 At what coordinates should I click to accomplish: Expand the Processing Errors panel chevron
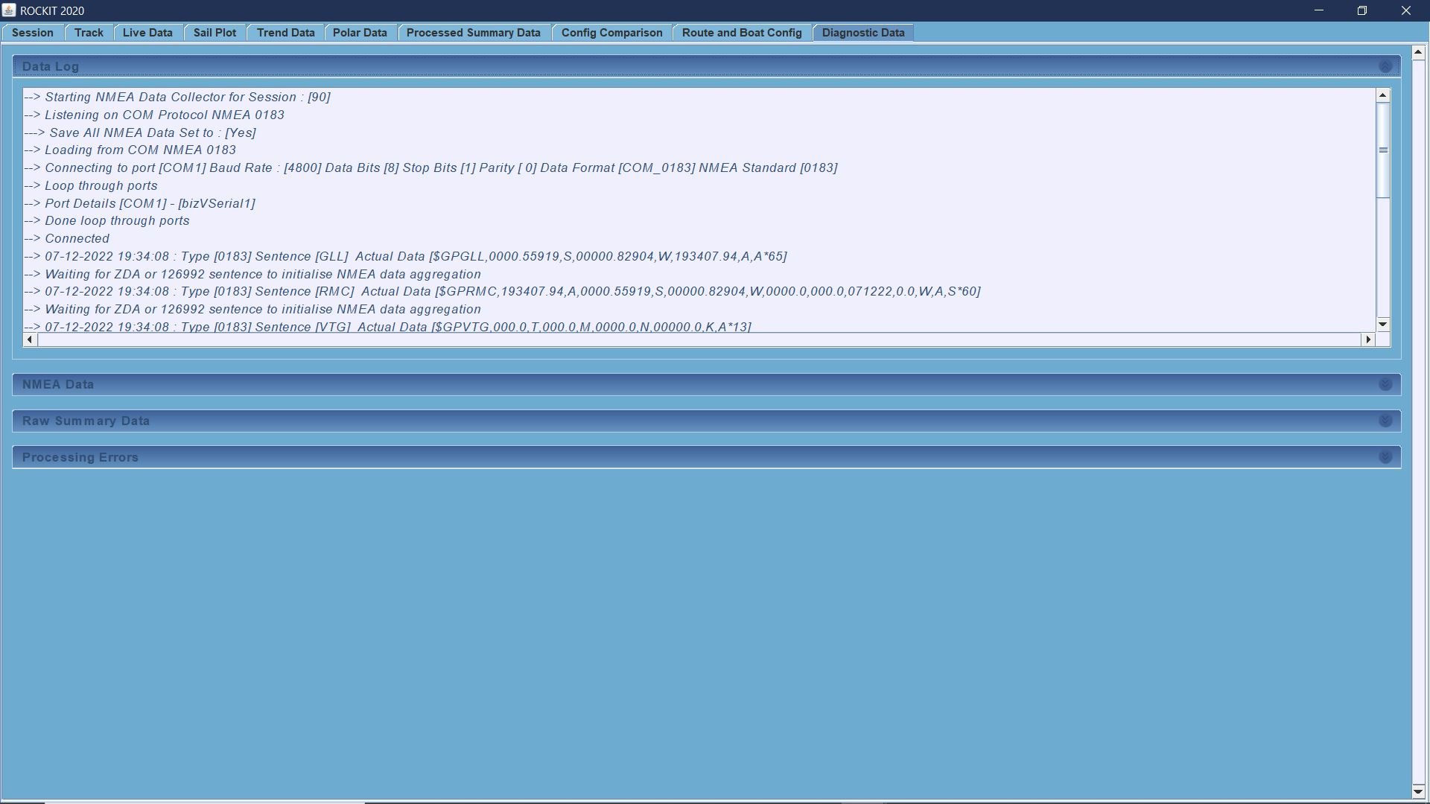1385,457
